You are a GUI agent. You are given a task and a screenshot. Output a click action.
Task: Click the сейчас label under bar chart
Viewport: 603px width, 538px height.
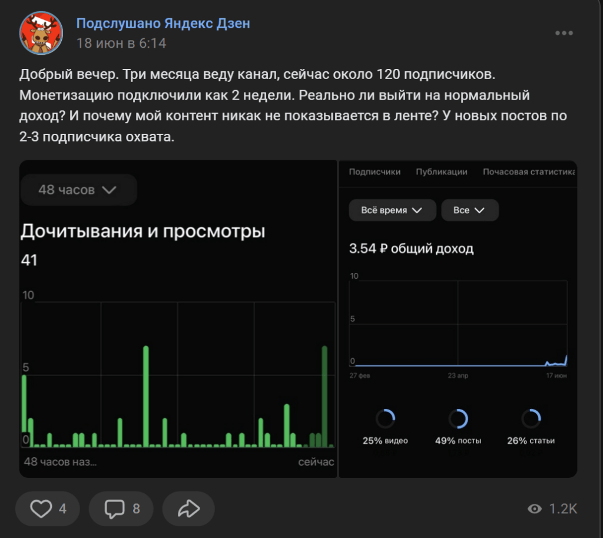[x=316, y=462]
